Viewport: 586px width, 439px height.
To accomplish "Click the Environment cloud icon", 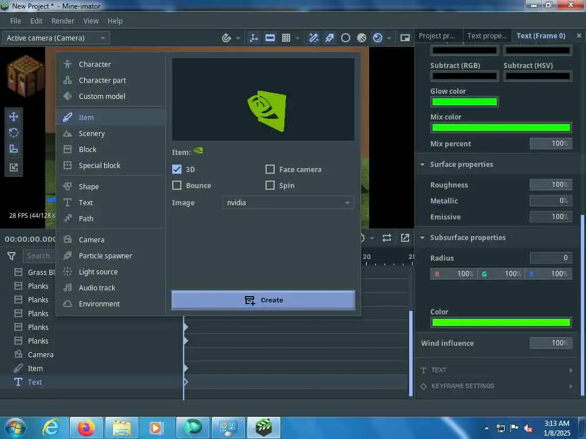I will 68,304.
